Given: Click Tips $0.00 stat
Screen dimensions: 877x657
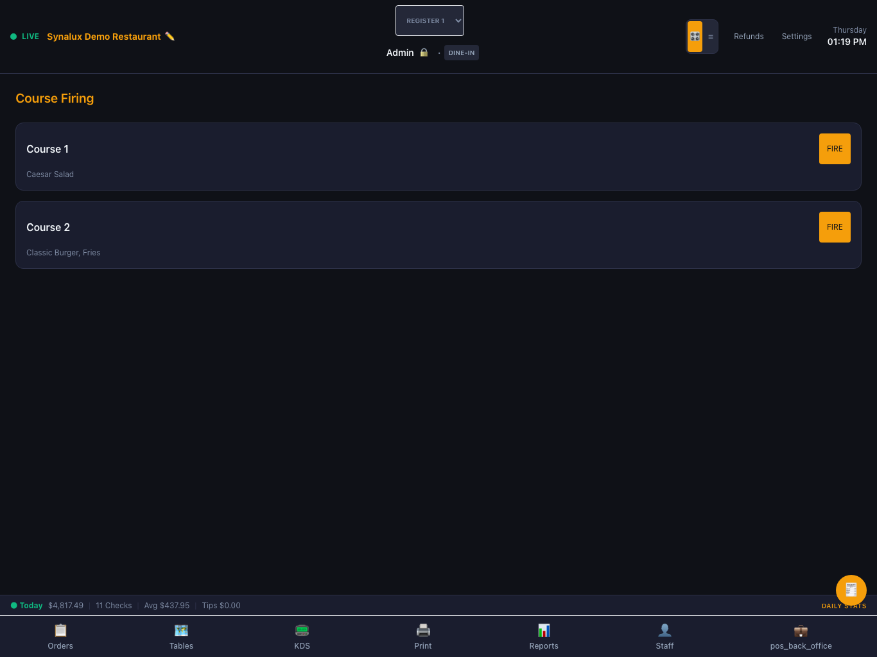Looking at the screenshot, I should [221, 606].
